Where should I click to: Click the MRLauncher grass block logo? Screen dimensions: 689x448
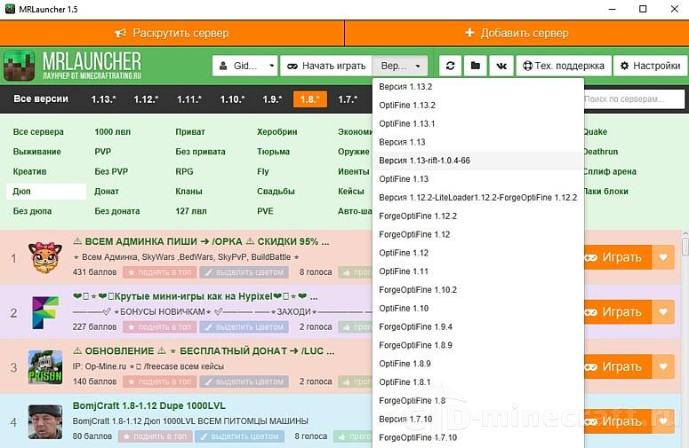pos(20,66)
